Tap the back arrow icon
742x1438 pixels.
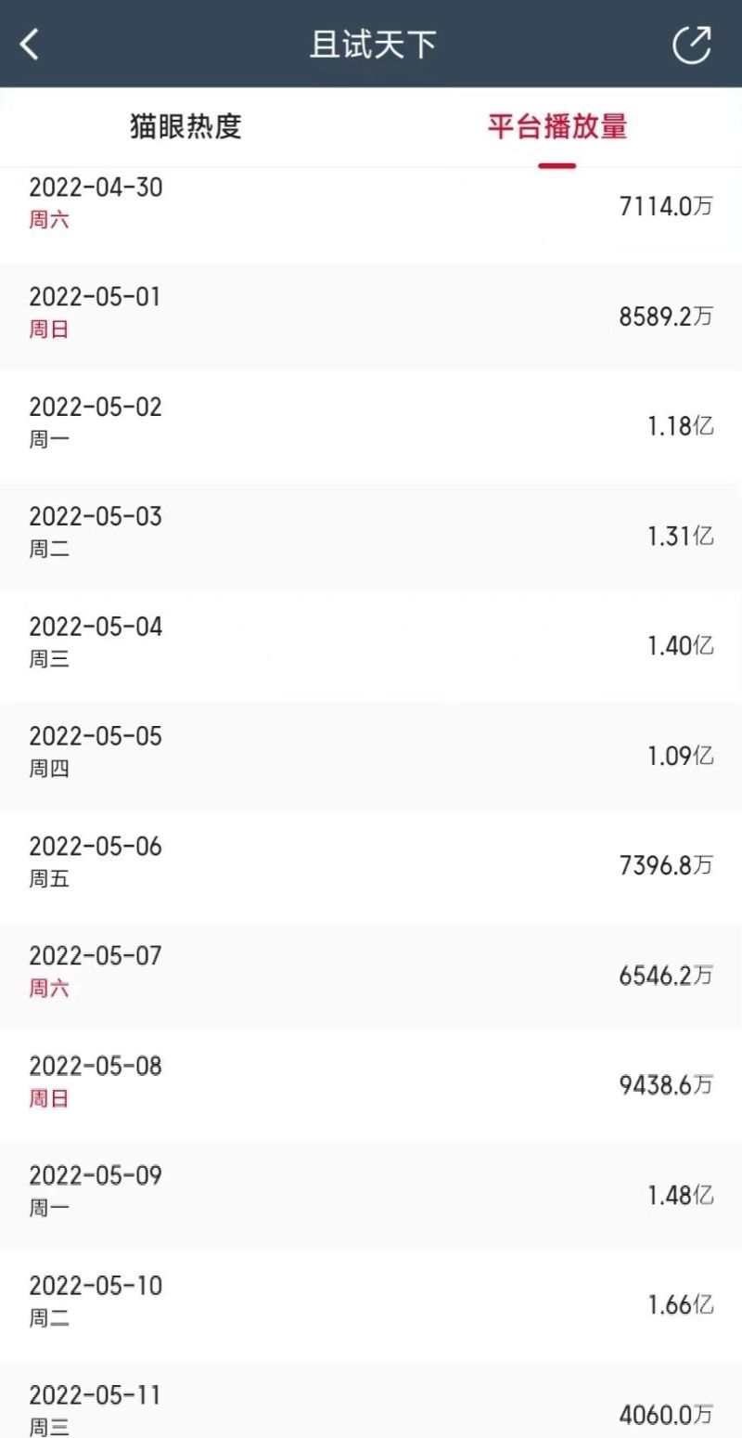coord(30,44)
